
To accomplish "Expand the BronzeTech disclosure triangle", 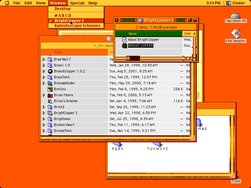I will 44,131.
